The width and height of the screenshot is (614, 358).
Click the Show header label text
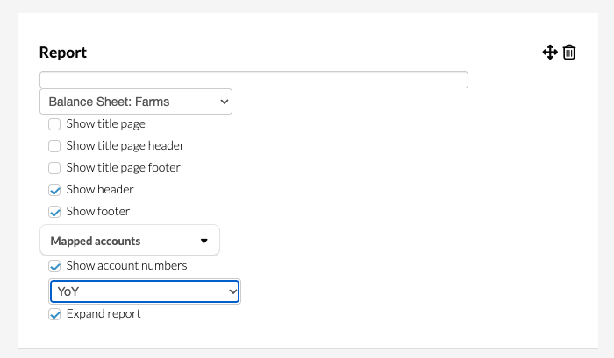point(100,190)
